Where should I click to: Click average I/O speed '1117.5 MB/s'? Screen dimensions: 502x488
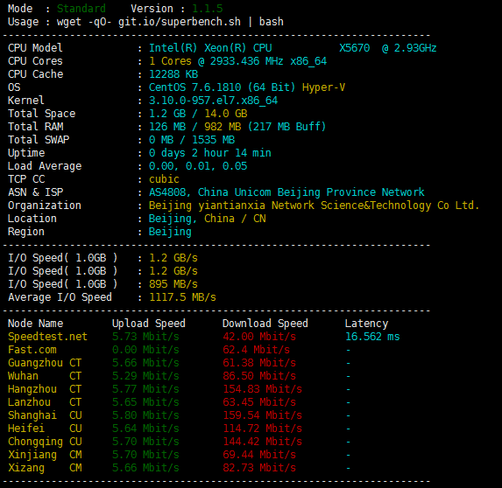pos(182,297)
